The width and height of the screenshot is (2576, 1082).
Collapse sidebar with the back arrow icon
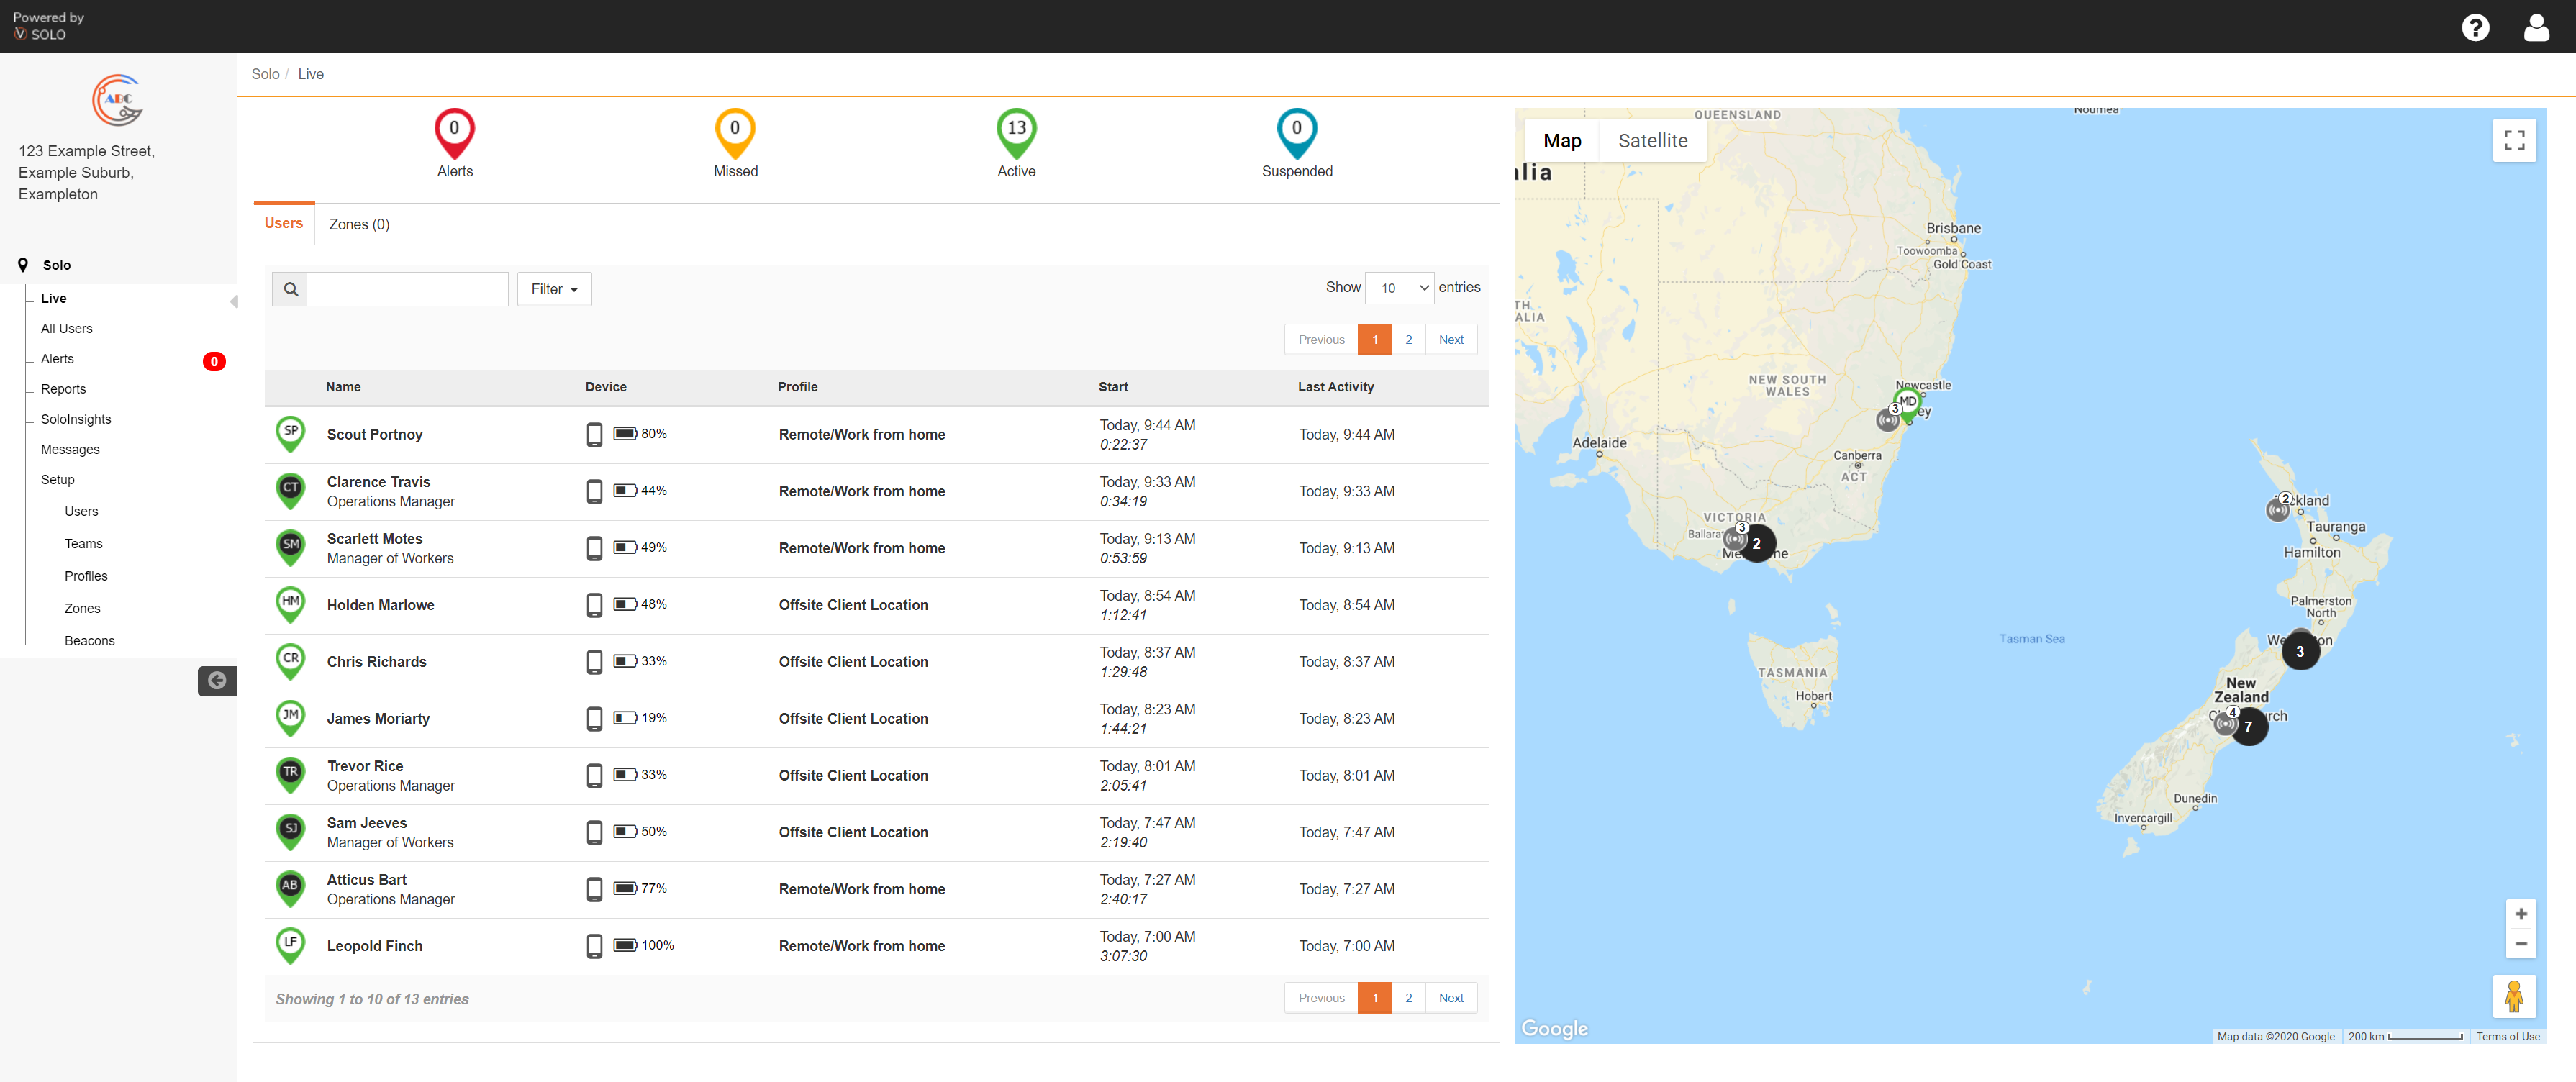point(217,681)
